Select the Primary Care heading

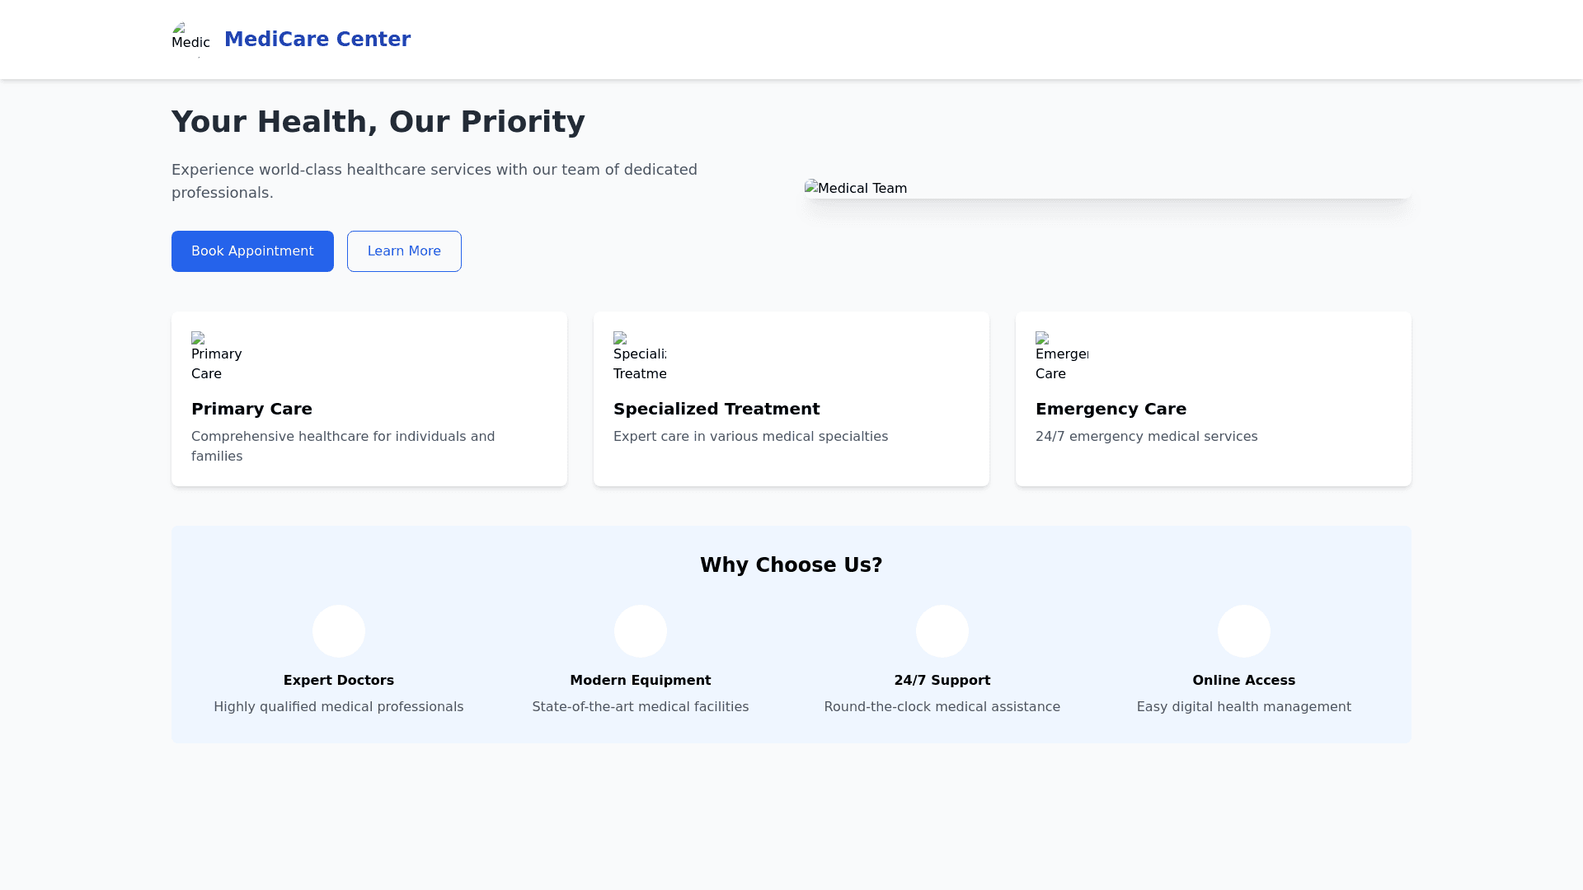point(251,409)
